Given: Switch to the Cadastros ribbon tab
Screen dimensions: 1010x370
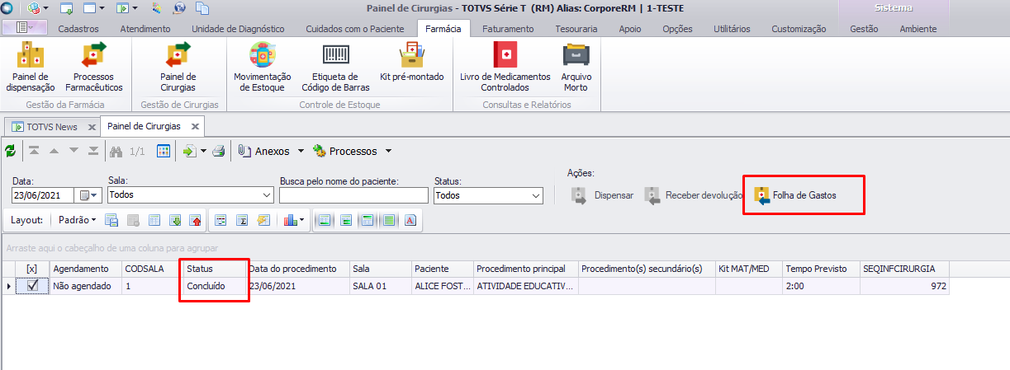Looking at the screenshot, I should (x=78, y=29).
